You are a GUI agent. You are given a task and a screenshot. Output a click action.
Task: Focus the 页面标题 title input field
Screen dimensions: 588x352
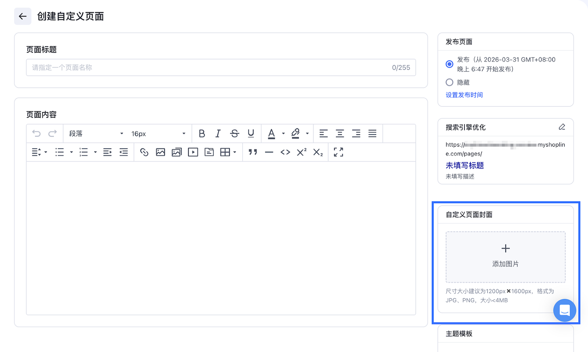[209, 68]
